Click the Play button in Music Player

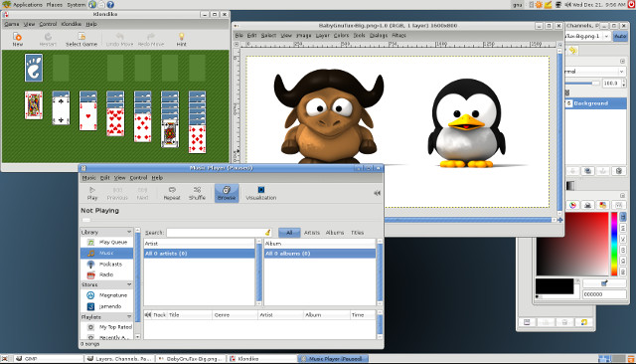coord(92,193)
